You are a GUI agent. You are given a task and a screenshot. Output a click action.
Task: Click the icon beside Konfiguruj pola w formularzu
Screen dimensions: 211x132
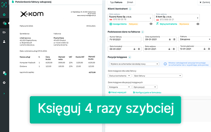tap(134, 92)
